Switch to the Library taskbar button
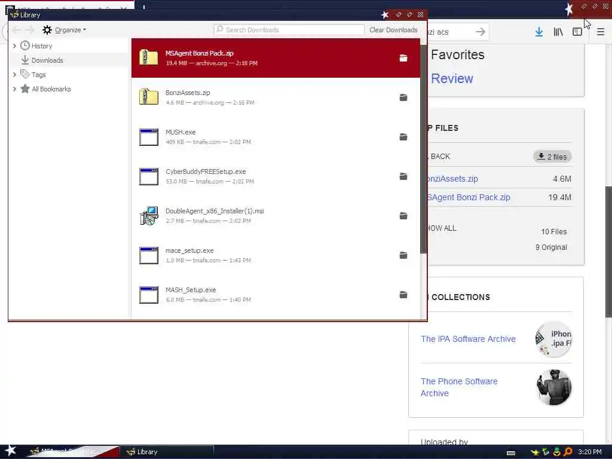 point(166,452)
